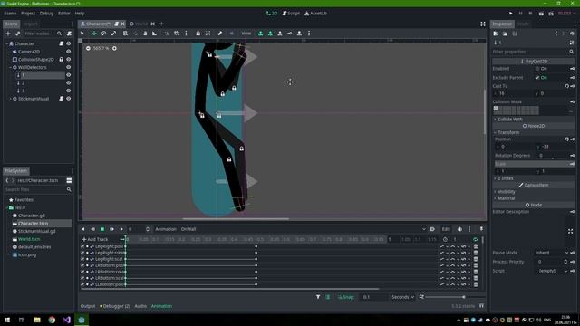Image resolution: width=580 pixels, height=326 pixels.
Task: Activate the Rotate Mode tool
Action: (103, 34)
